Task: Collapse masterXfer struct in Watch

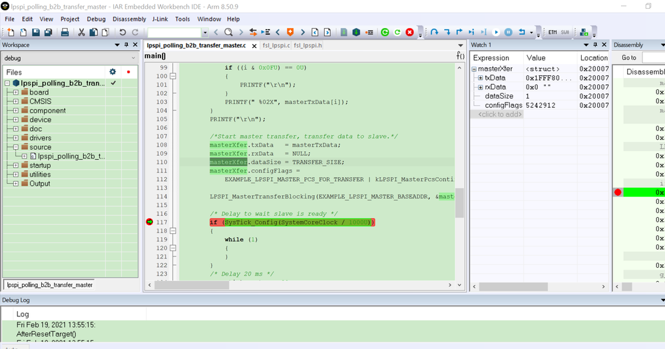Action: 474,69
